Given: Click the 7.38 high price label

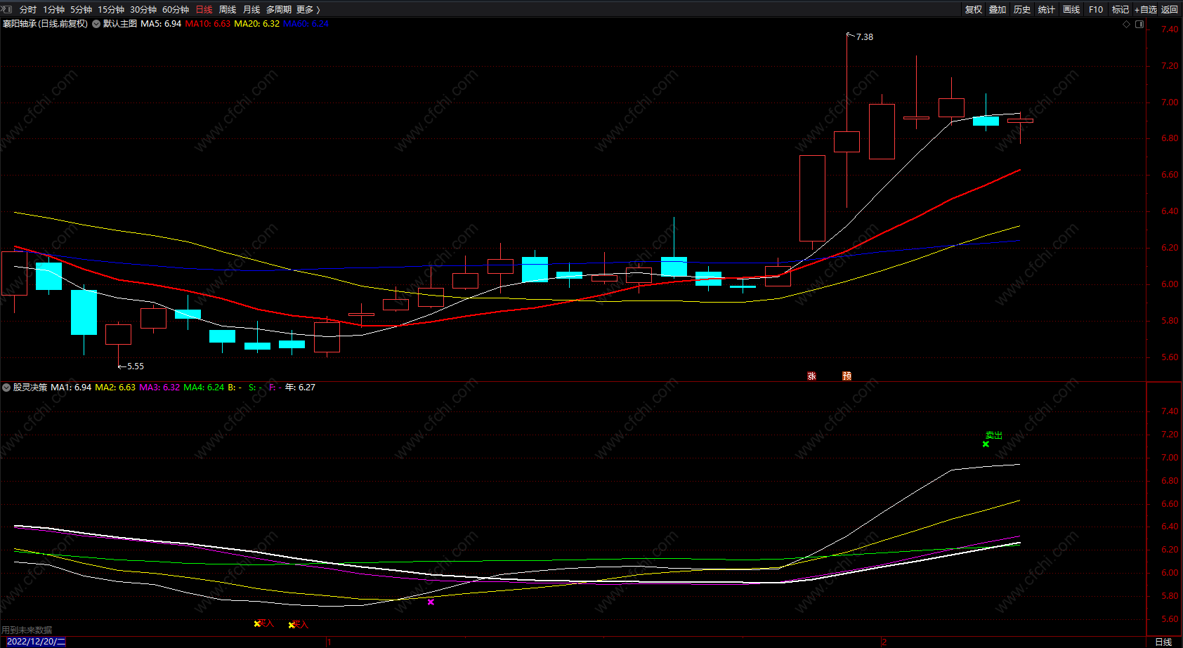Looking at the screenshot, I should coord(865,37).
